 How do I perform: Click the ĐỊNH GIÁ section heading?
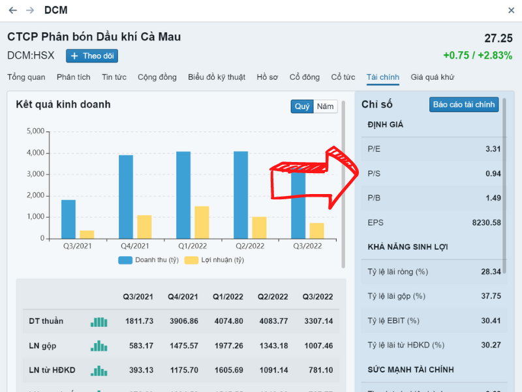point(385,125)
